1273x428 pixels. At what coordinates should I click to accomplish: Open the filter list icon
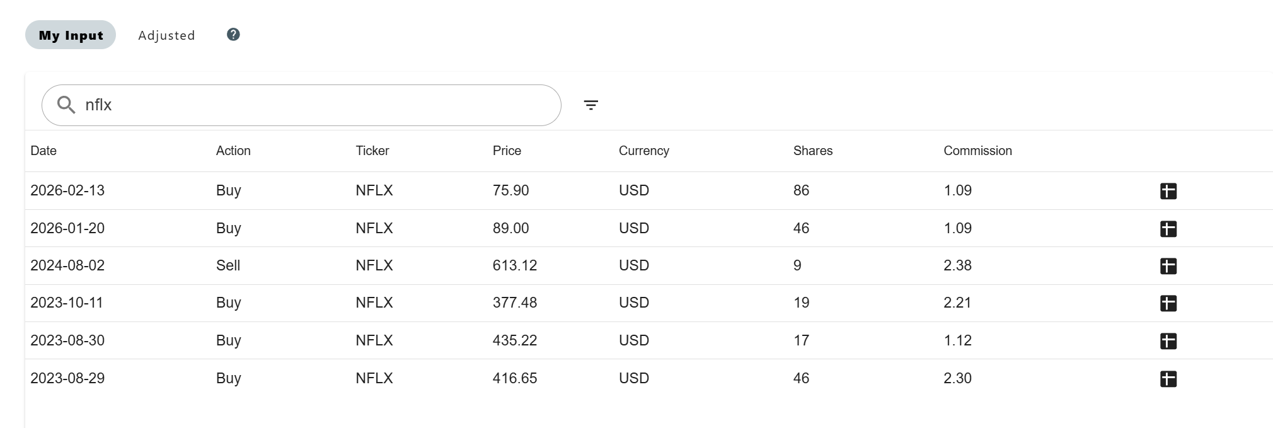tap(590, 105)
